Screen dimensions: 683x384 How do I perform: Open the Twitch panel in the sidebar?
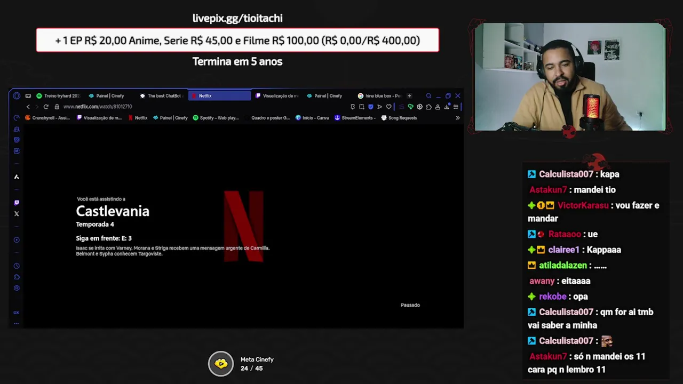pyautogui.click(x=17, y=203)
